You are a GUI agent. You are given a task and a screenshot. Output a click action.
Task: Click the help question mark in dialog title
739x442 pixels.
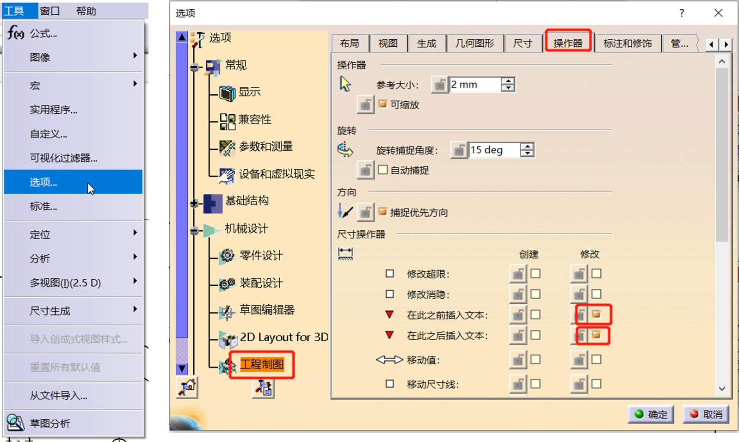click(x=682, y=13)
